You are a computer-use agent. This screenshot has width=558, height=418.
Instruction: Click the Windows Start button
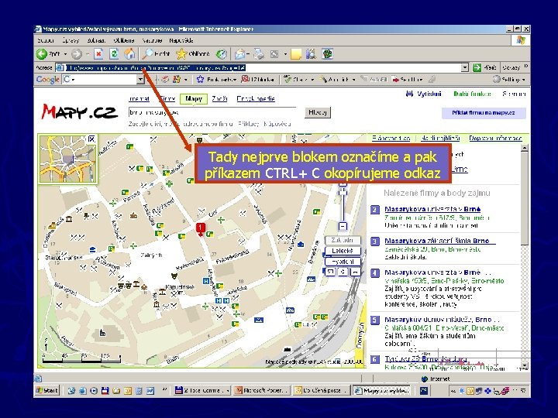[47, 390]
